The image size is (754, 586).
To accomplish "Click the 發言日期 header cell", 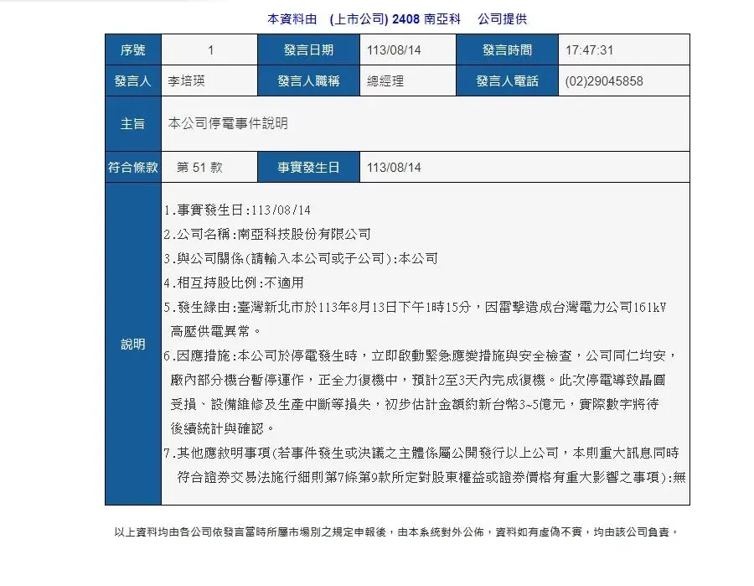I will pos(308,50).
